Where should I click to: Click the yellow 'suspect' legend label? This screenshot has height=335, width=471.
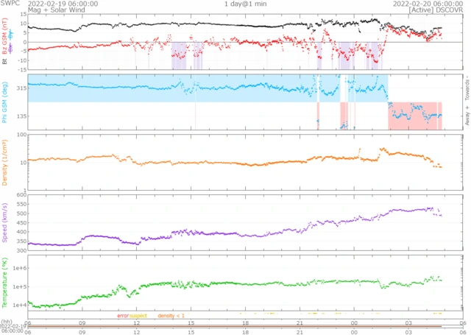tap(138, 316)
